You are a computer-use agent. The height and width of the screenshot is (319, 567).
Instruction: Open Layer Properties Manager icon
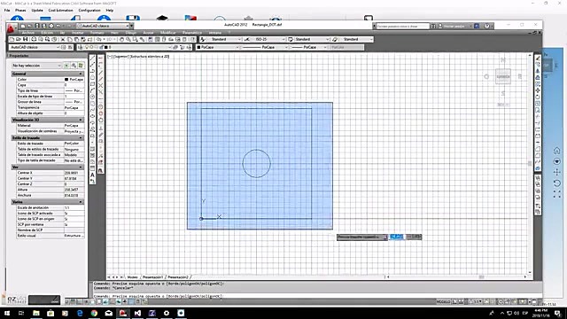81,47
